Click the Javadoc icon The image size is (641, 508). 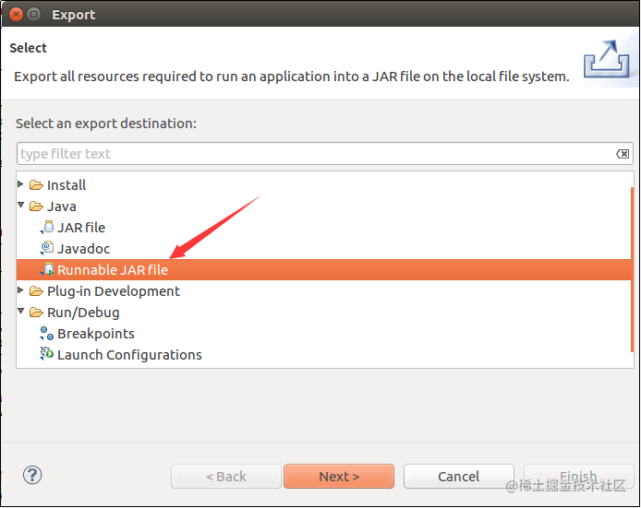click(x=47, y=249)
